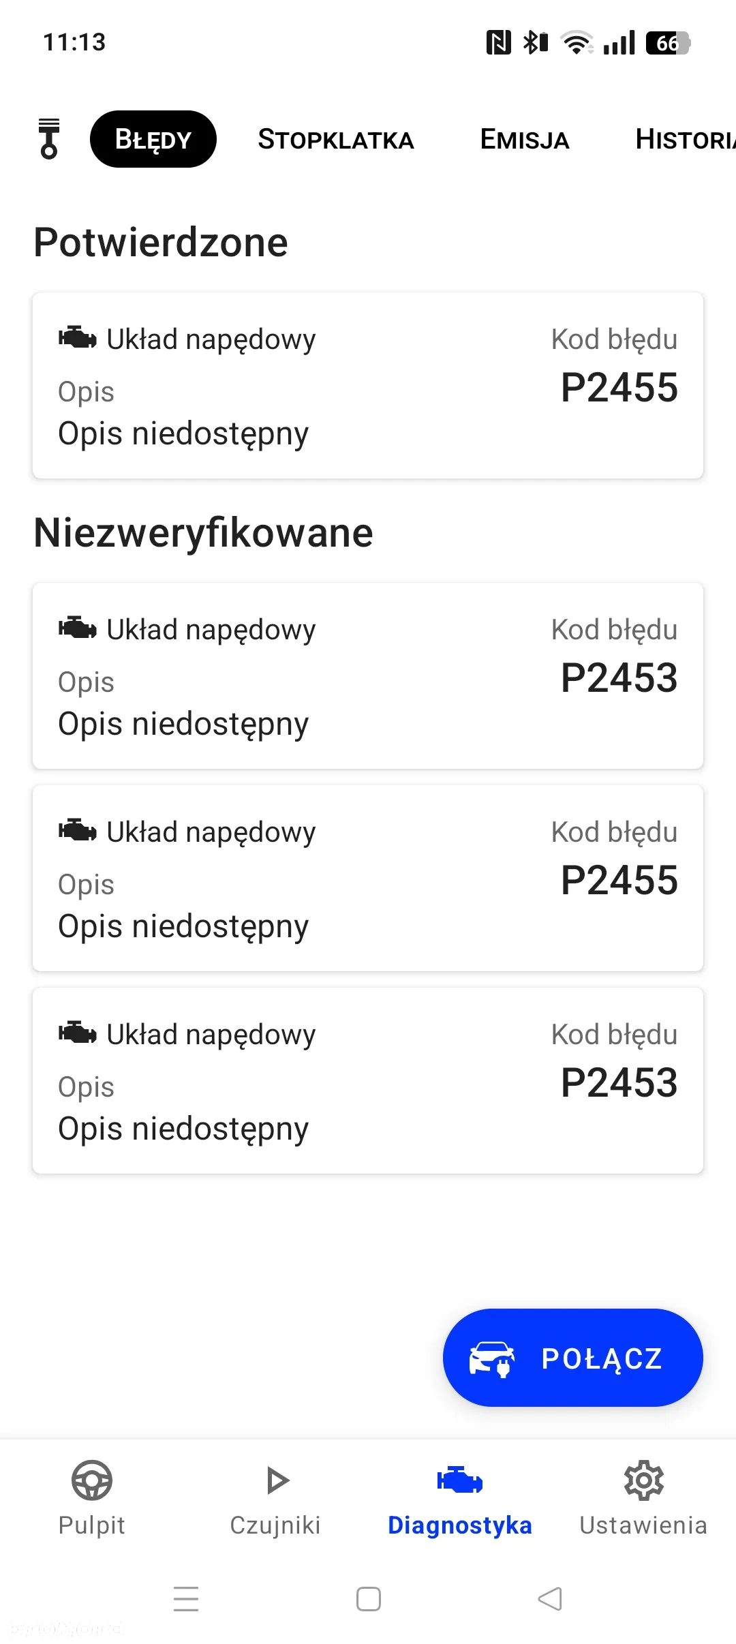The width and height of the screenshot is (736, 1644).
Task: Switch to the Emisja tab
Action: (x=525, y=139)
